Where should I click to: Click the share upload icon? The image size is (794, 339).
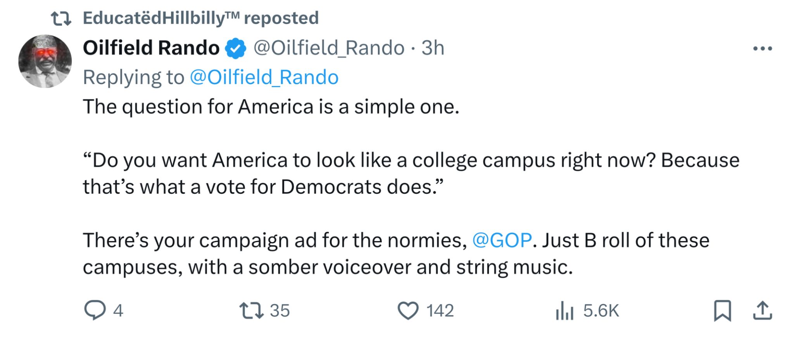762,311
